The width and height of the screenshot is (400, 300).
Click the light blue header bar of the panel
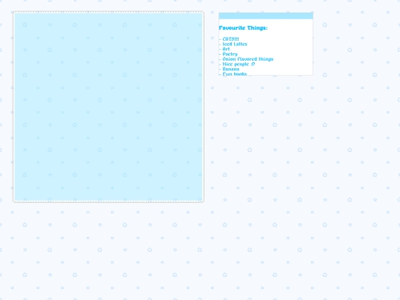pos(266,16)
